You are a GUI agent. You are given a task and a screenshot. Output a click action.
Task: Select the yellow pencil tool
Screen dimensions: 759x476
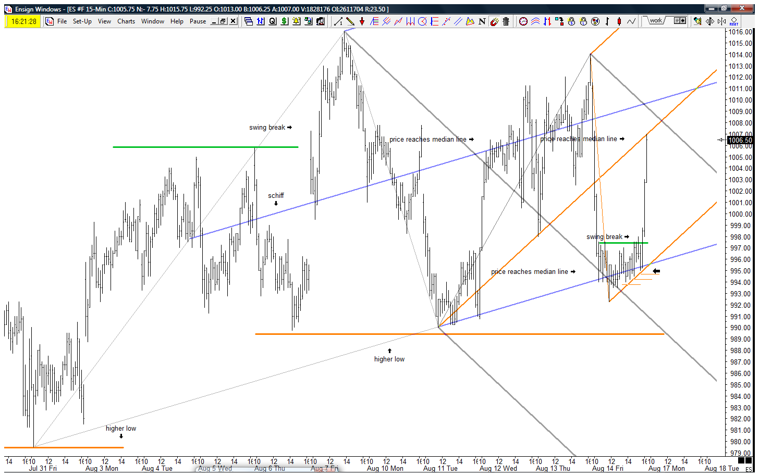(350, 21)
